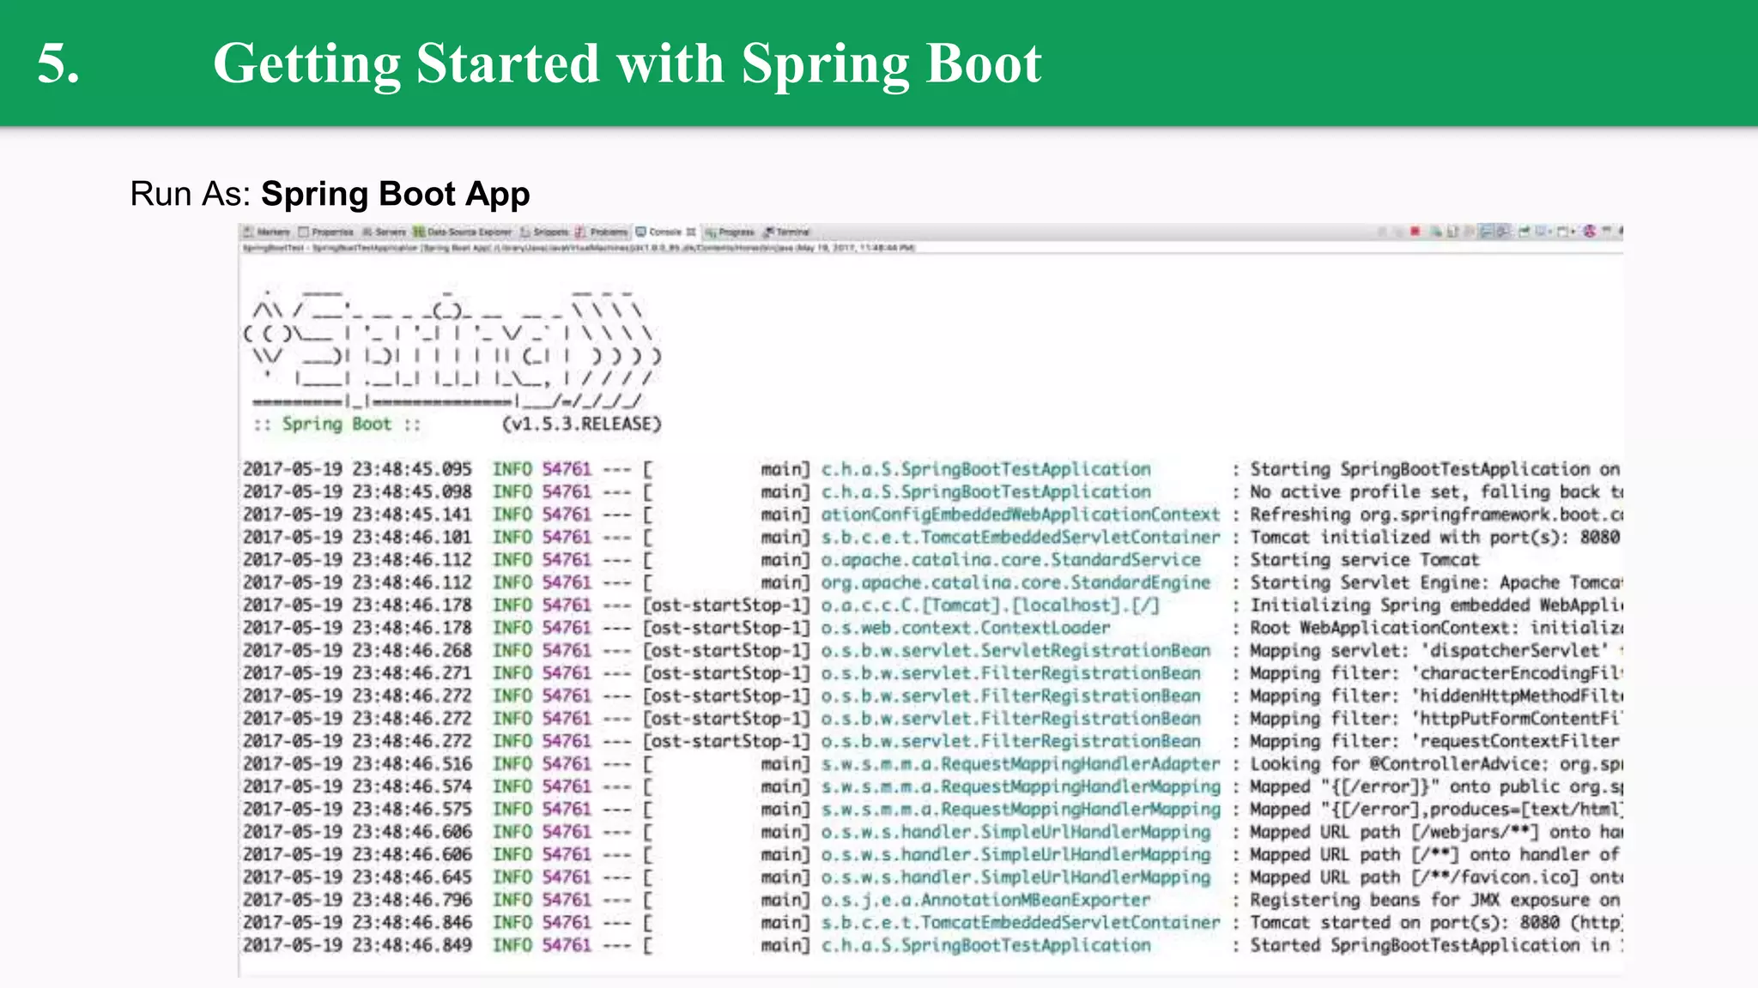Open the Terminal tab
Screen dimensions: 1758x988
[791, 232]
